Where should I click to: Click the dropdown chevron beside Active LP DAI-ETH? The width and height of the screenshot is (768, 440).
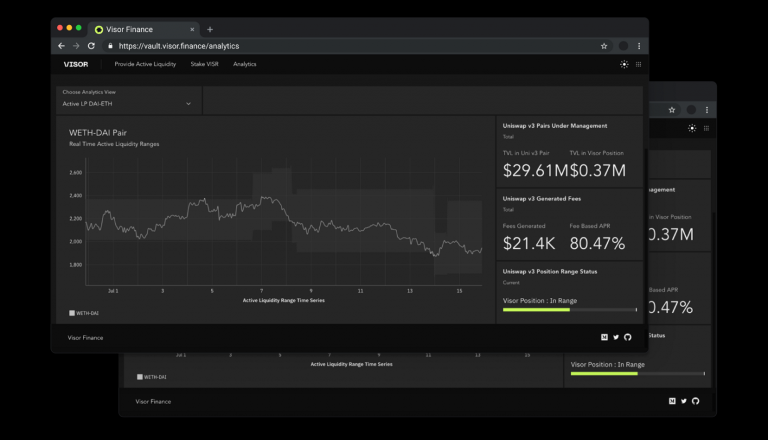pyautogui.click(x=188, y=104)
